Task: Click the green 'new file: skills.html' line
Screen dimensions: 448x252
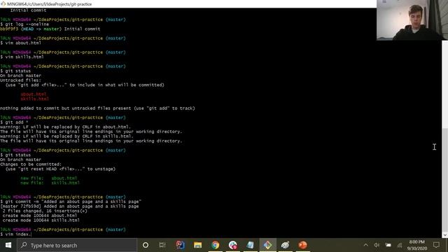Action: pyautogui.click(x=50, y=183)
